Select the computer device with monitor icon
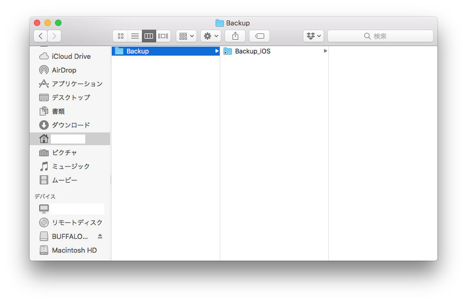467x303 pixels. coord(70,209)
